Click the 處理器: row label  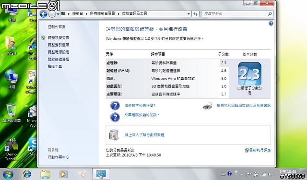pyautogui.click(x=112, y=63)
